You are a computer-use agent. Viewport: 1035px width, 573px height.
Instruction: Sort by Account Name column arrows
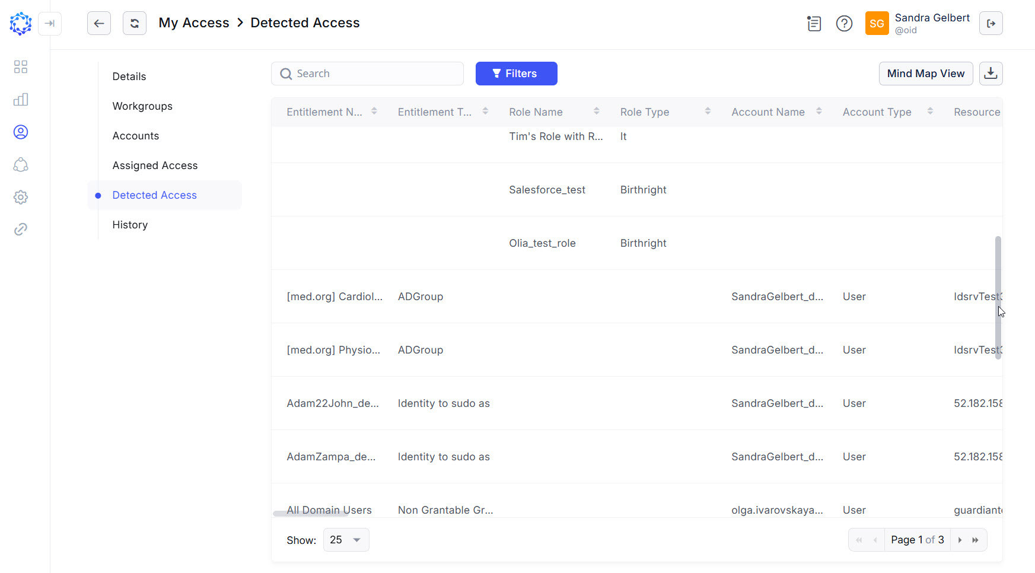(x=819, y=112)
